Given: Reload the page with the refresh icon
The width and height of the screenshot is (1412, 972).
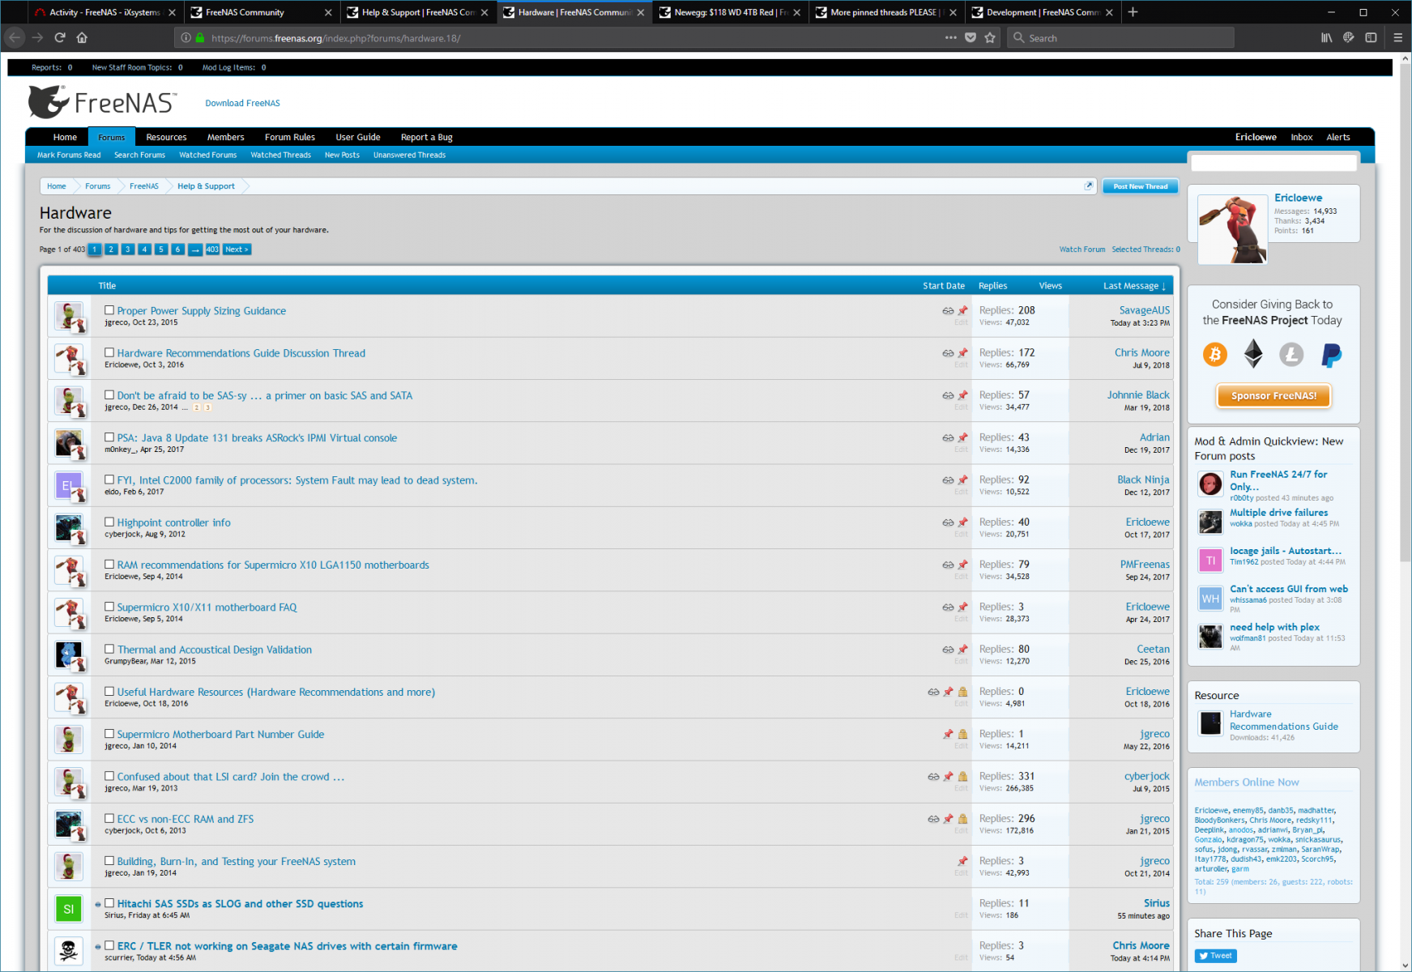Looking at the screenshot, I should [x=60, y=37].
